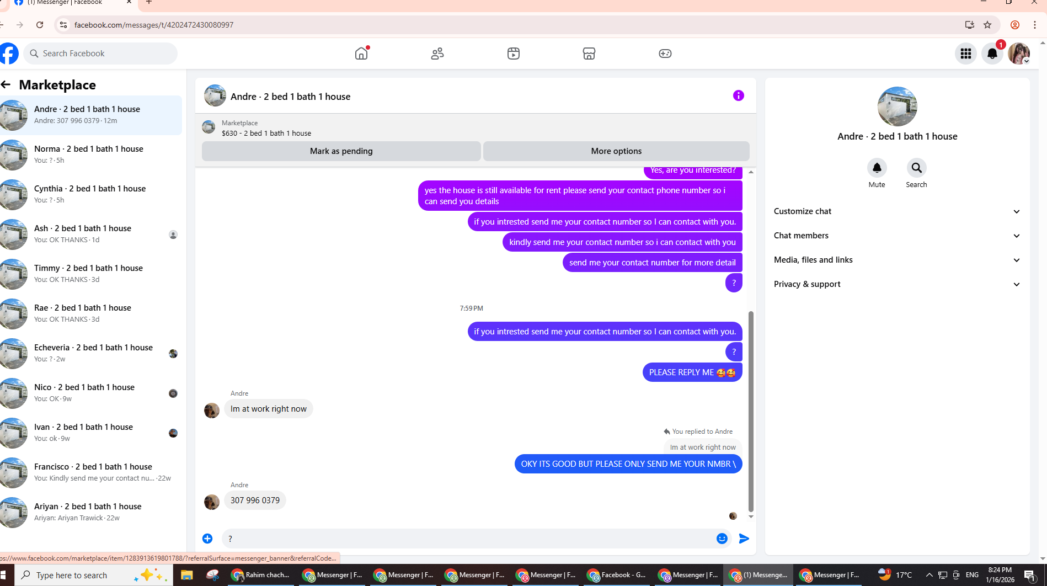Open a new Chrome tab with plus button

pyautogui.click(x=148, y=3)
